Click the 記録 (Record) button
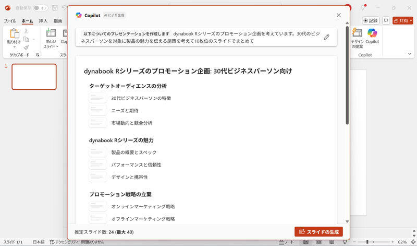 371,20
